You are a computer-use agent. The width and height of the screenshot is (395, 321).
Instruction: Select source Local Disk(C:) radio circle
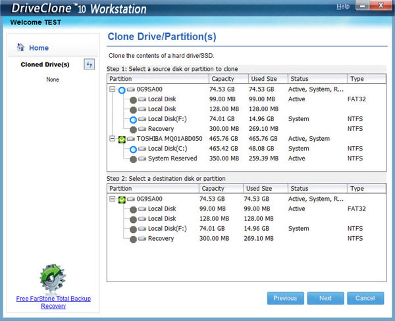[133, 149]
